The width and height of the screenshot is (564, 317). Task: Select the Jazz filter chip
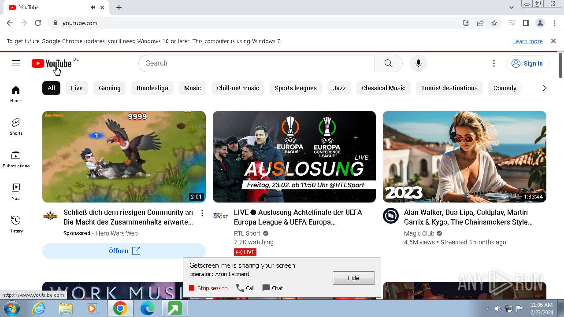[x=339, y=88]
